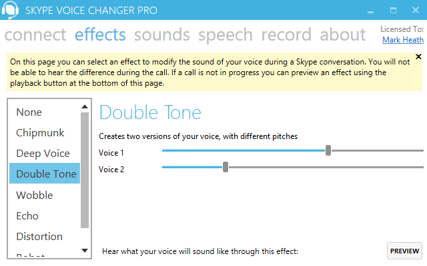Screen dimensions: 427x266
Task: Open the record tab
Action: coord(286,35)
